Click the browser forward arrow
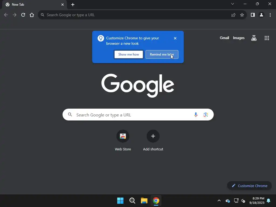 click(x=15, y=15)
